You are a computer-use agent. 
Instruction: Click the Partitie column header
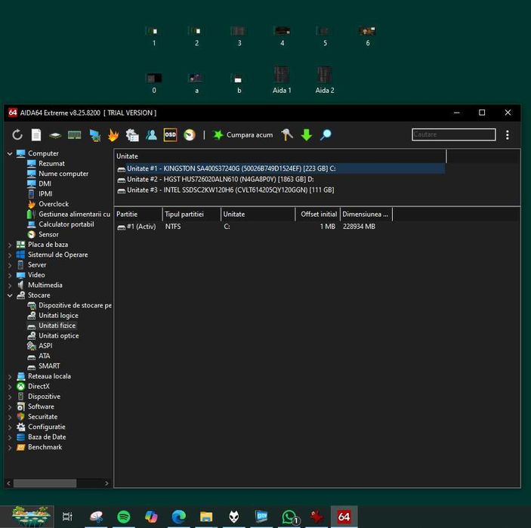(x=138, y=215)
